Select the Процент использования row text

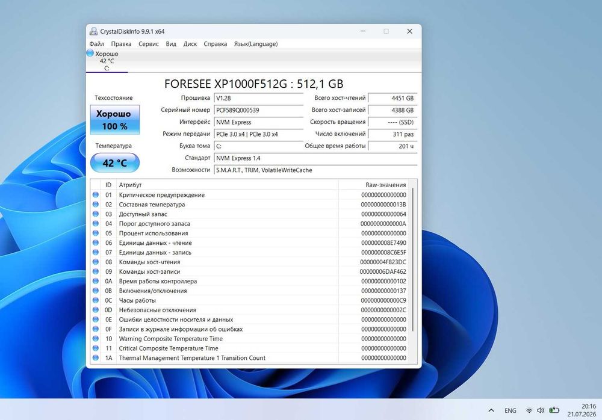153,233
